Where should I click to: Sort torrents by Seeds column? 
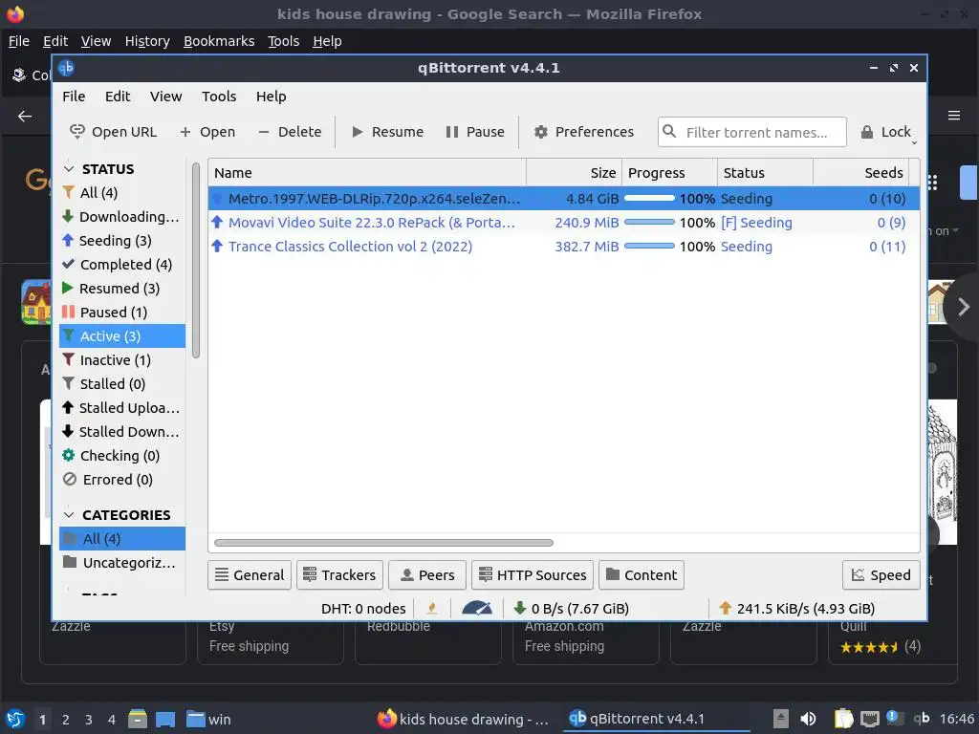[861, 173]
